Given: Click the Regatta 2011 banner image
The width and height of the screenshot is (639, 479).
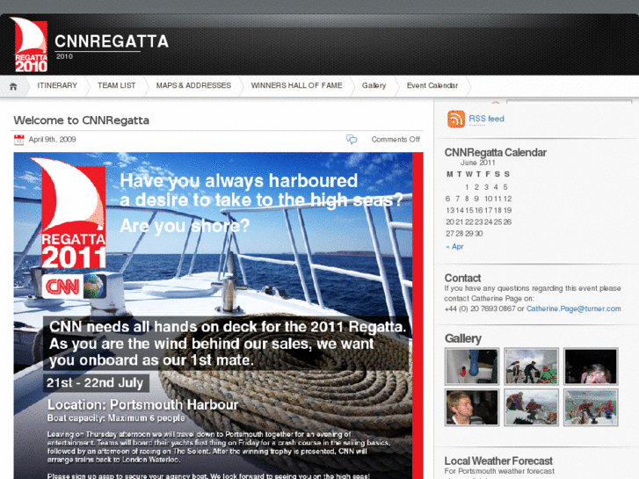Looking at the screenshot, I should 219,316.
